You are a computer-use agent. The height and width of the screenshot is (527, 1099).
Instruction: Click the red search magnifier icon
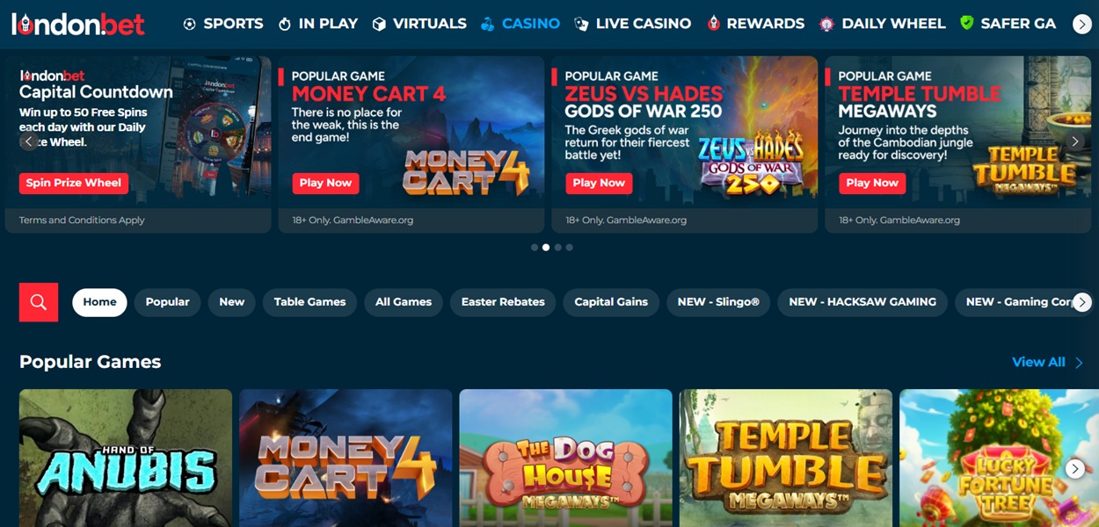pyautogui.click(x=39, y=302)
